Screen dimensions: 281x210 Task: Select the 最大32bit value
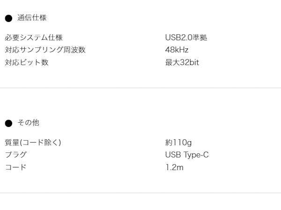point(182,62)
